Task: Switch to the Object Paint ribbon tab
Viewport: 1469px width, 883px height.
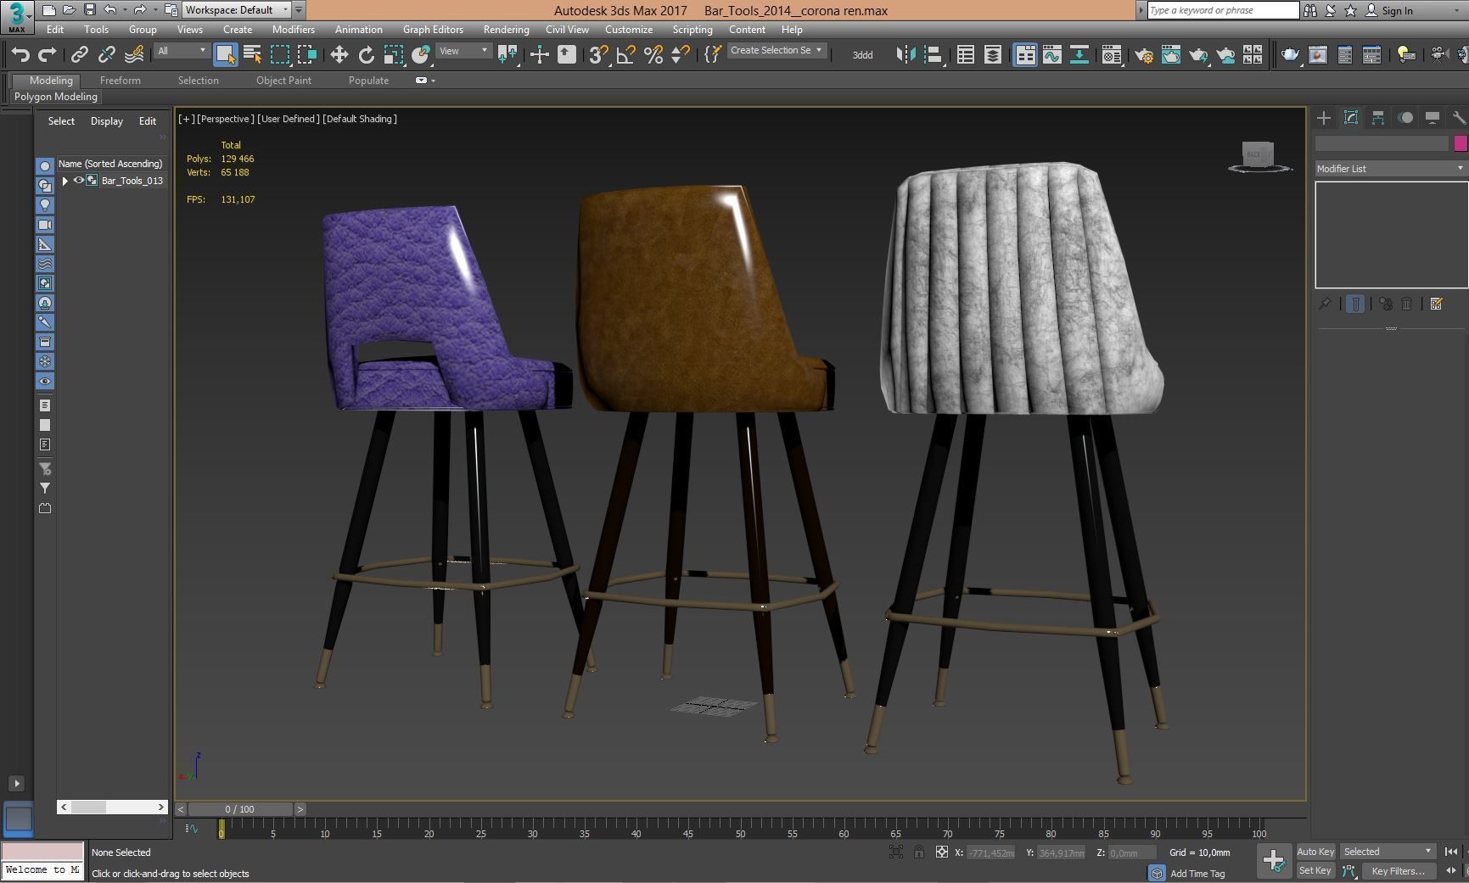Action: point(283,81)
